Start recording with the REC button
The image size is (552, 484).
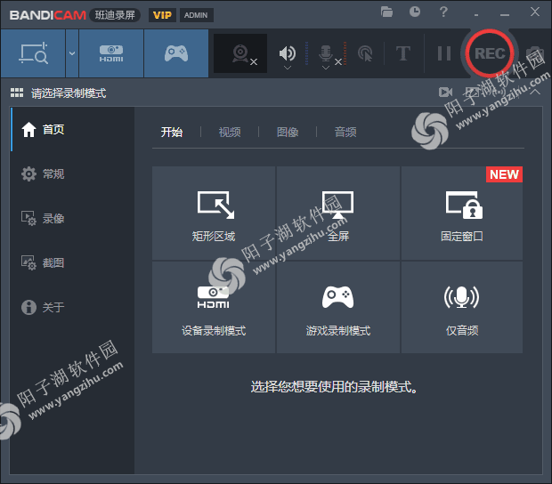click(x=490, y=53)
